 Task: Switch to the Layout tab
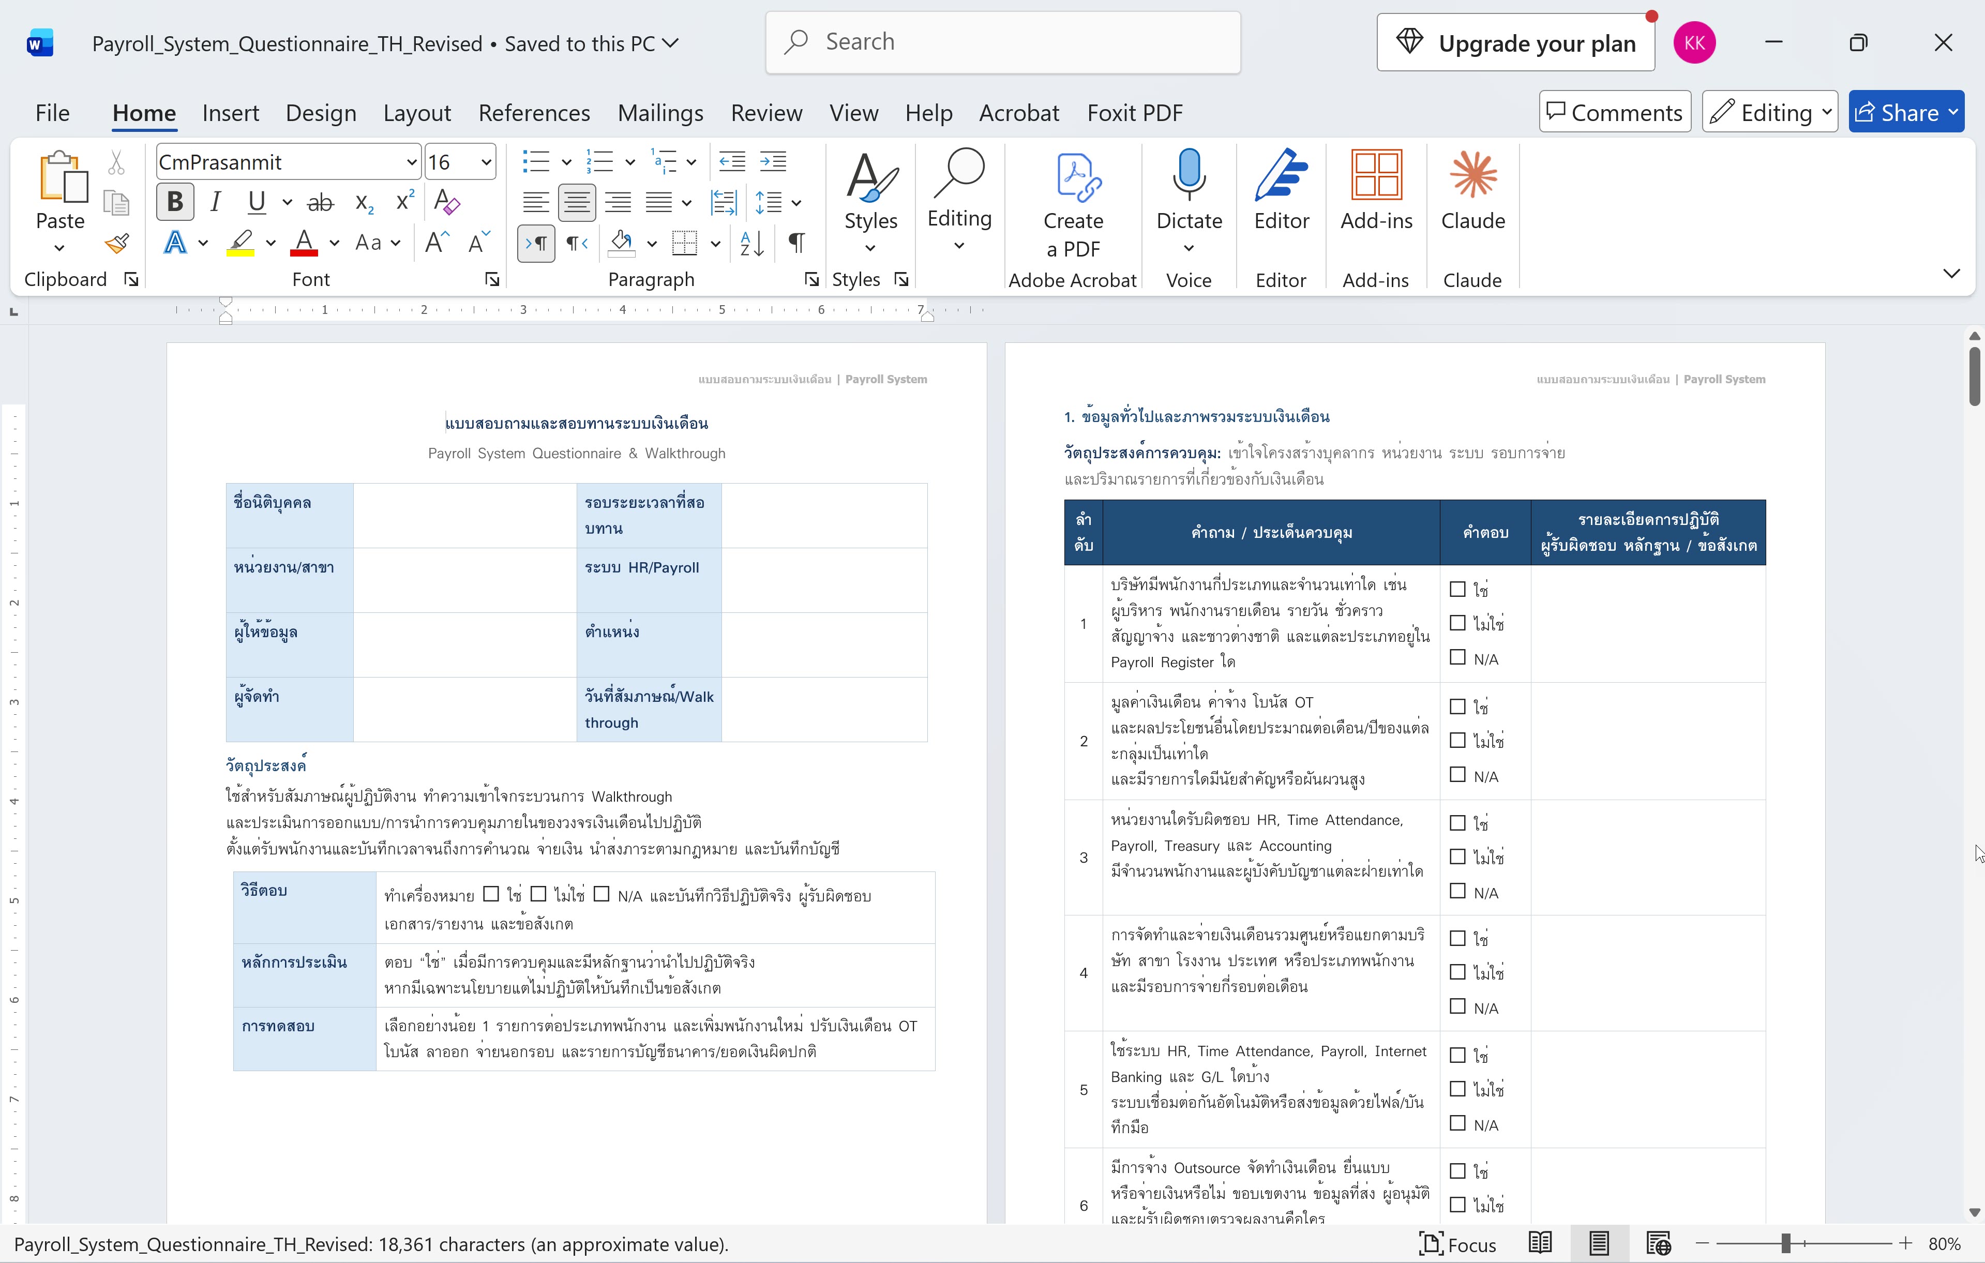point(416,113)
